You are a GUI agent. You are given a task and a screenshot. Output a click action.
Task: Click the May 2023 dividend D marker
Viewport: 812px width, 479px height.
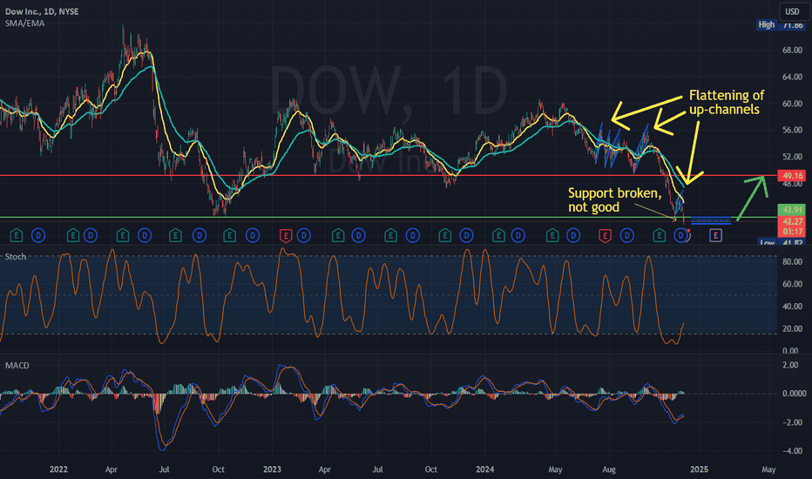(x=358, y=236)
